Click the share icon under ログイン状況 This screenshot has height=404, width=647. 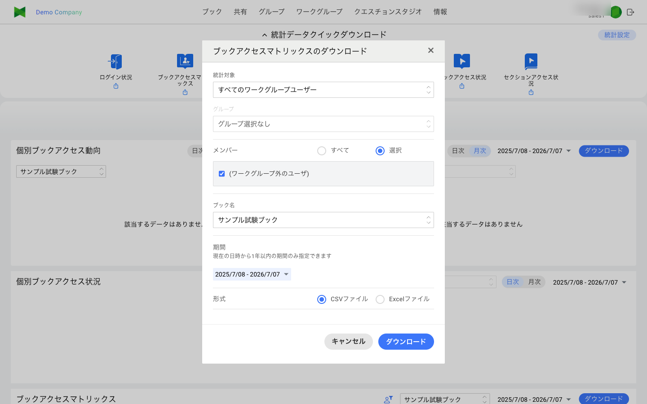(116, 86)
